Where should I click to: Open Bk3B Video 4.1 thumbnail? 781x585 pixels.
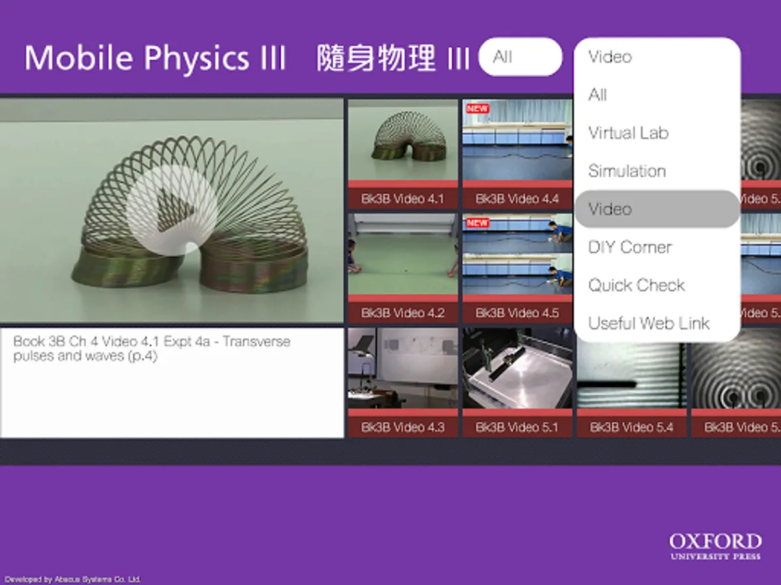click(x=402, y=153)
